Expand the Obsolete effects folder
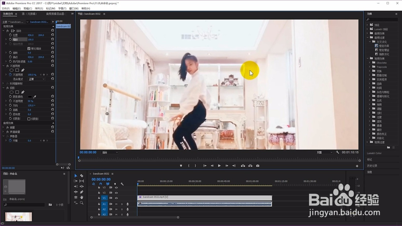402x226 pixels. [370, 63]
